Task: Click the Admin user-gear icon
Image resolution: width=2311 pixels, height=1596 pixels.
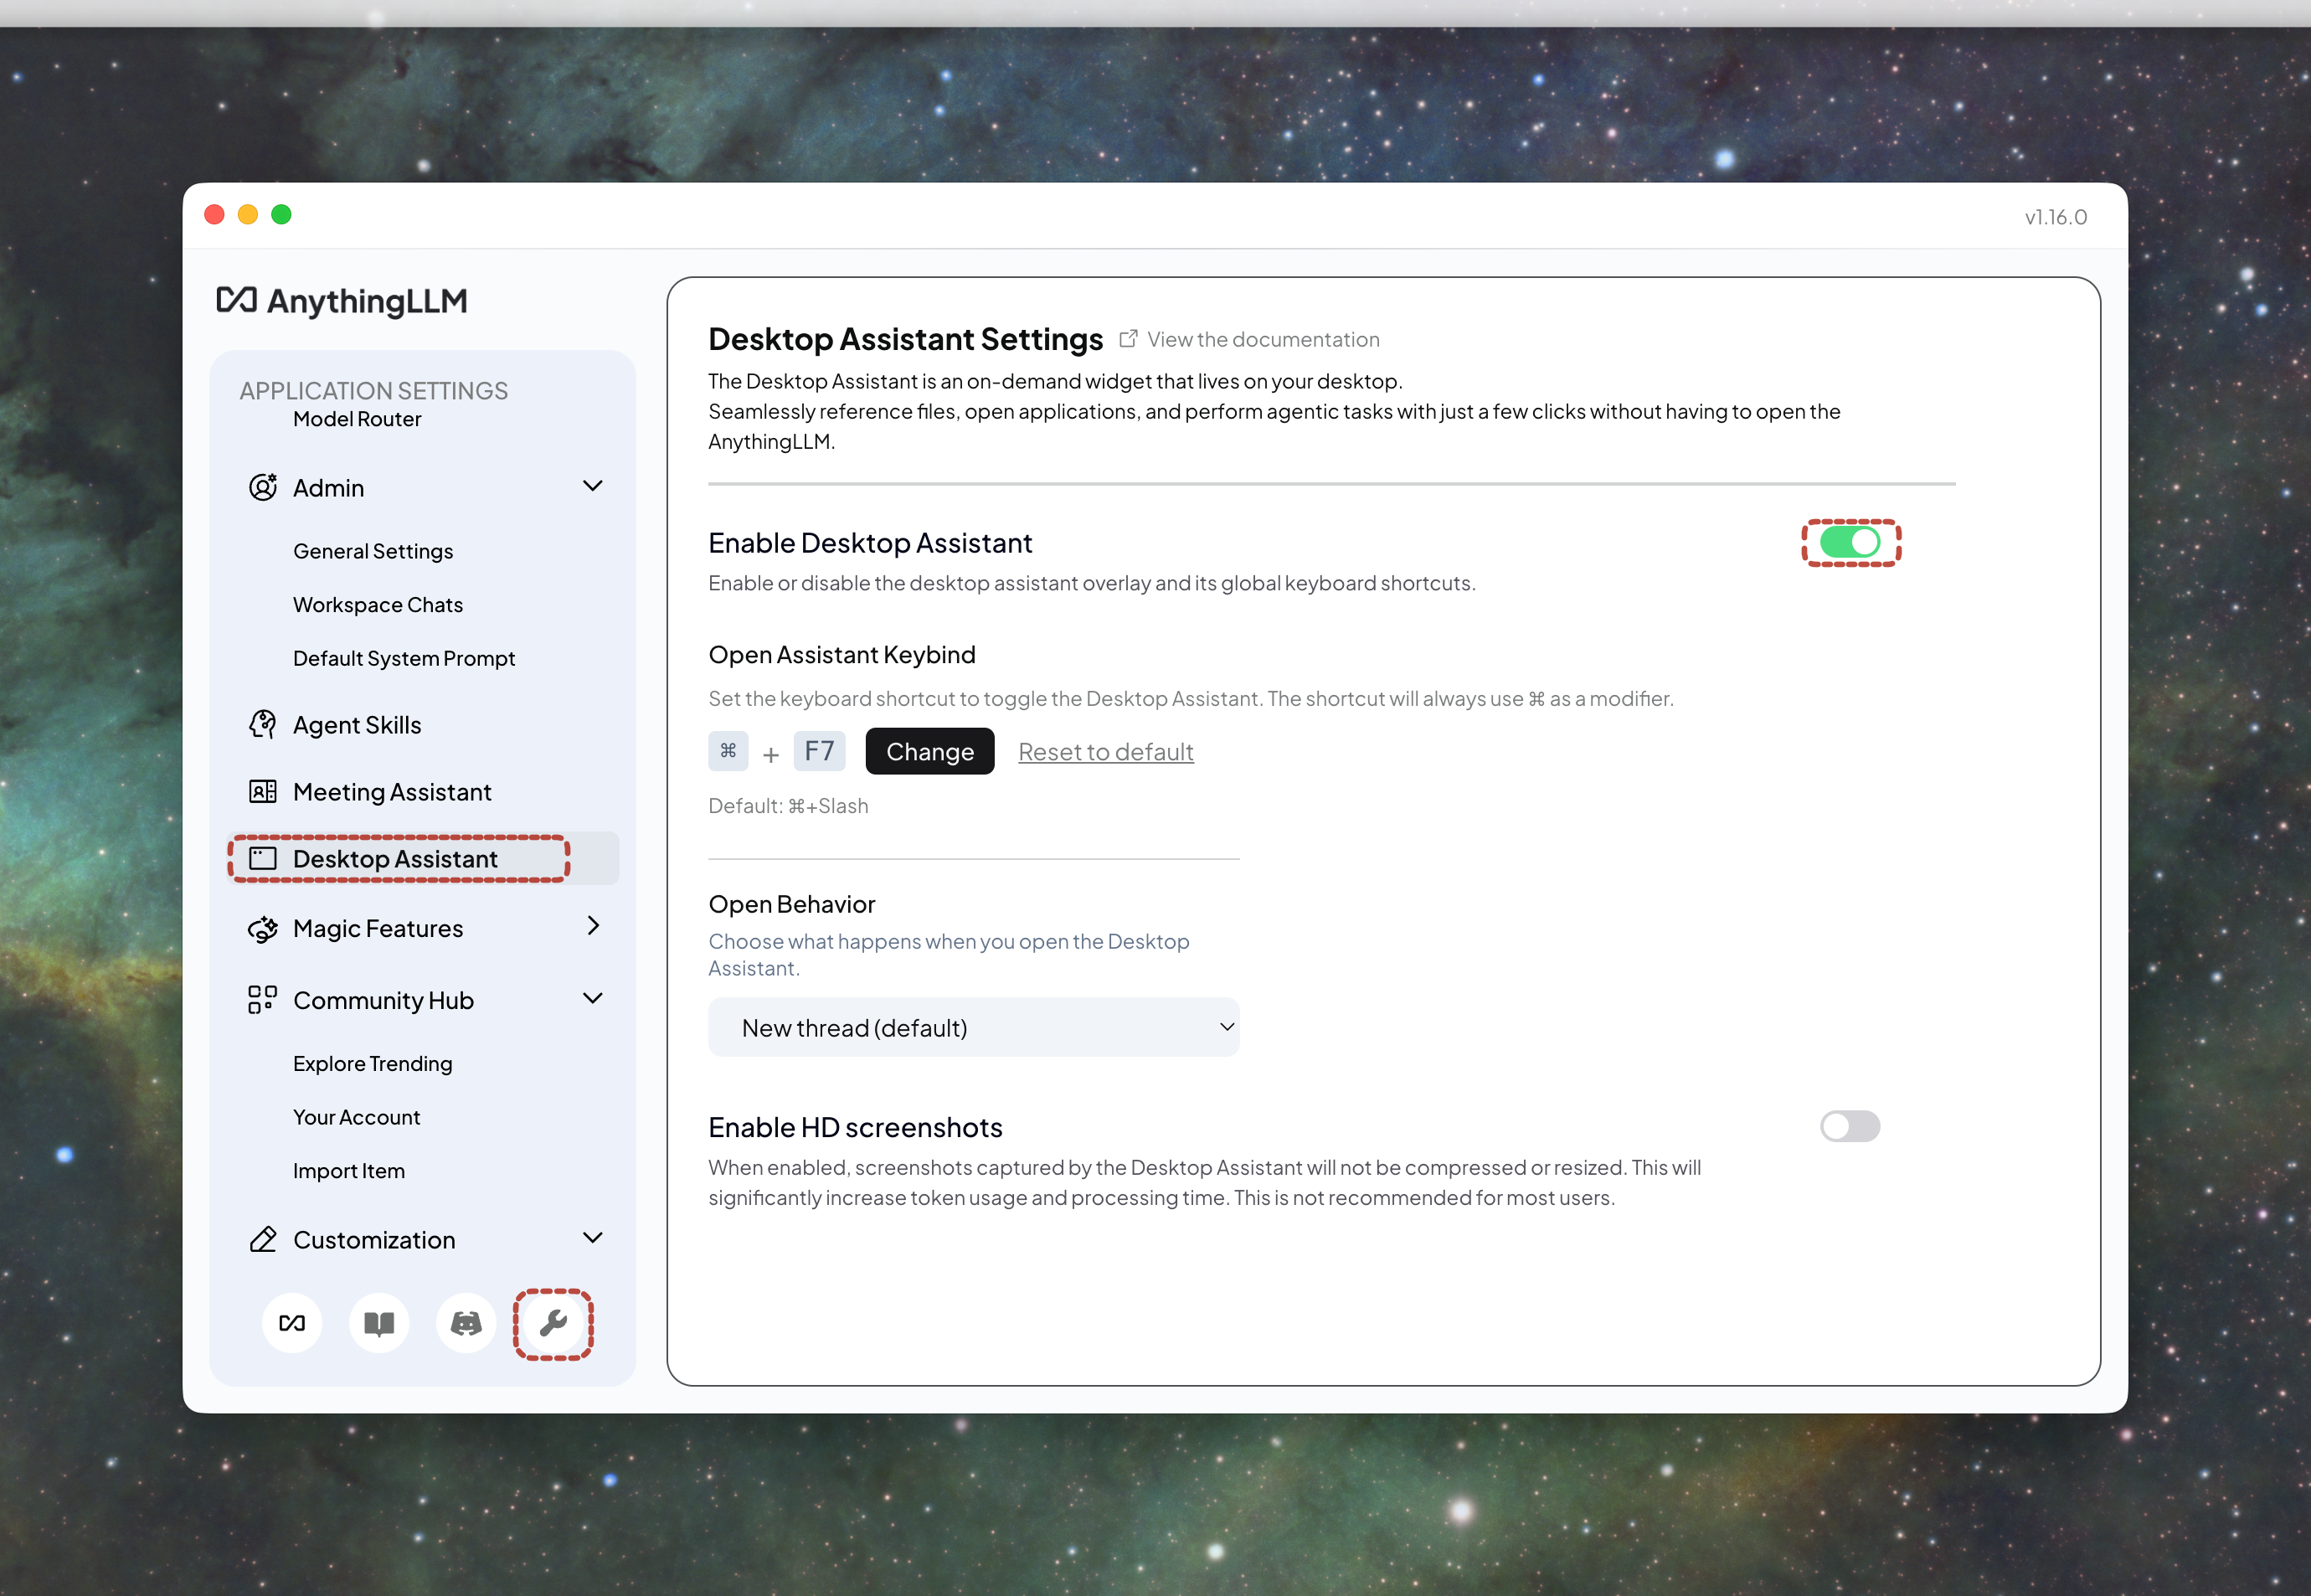Action: click(x=262, y=487)
